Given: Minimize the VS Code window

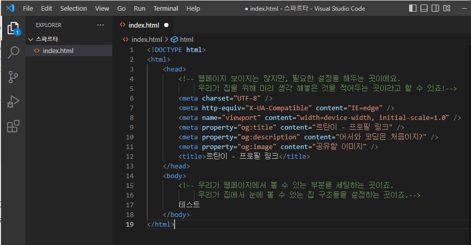Looking at the screenshot, I should tap(464, 8).
